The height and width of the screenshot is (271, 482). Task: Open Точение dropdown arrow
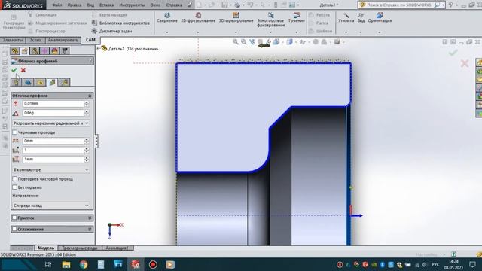[296, 32]
